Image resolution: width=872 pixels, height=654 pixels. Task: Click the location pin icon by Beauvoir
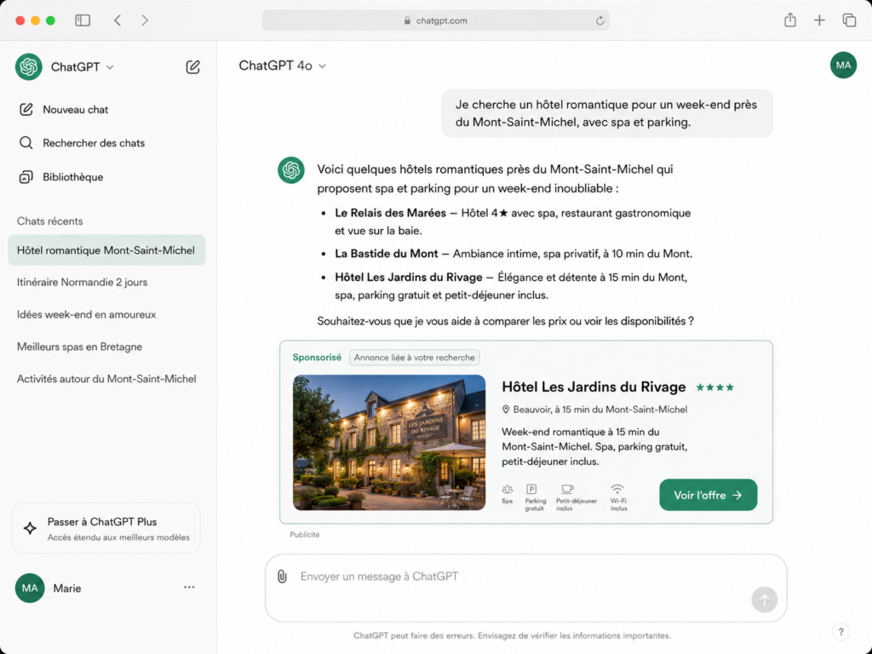(x=506, y=410)
